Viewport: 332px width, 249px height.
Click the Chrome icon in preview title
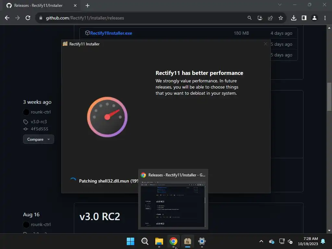click(x=143, y=175)
